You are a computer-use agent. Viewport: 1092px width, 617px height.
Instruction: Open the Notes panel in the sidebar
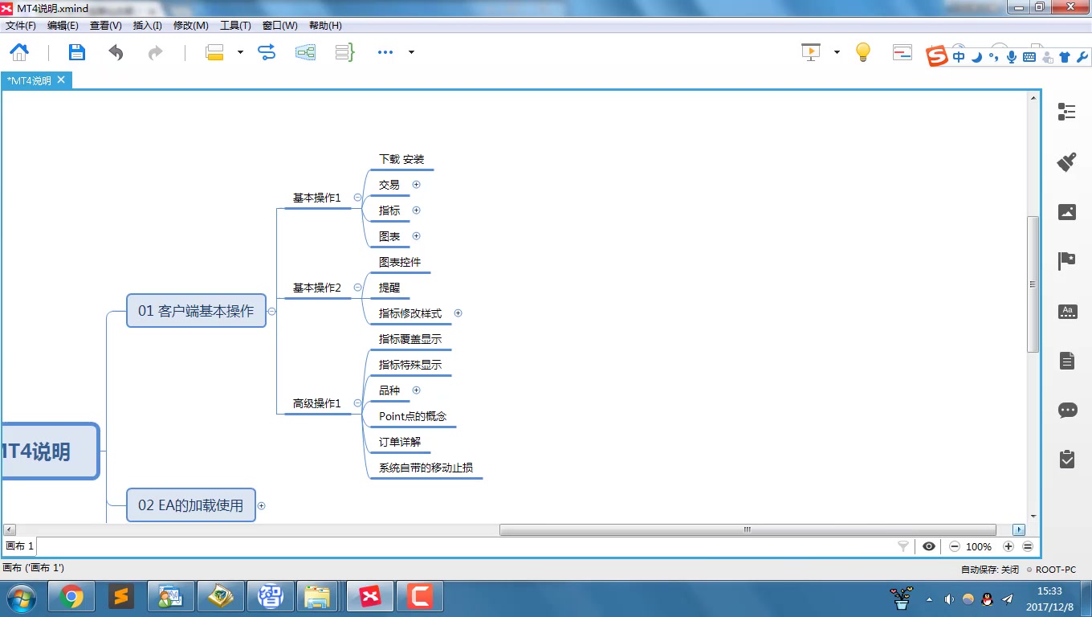click(1067, 361)
